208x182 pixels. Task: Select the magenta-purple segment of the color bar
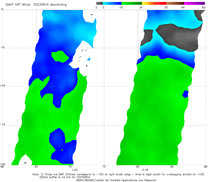[x=195, y=3]
